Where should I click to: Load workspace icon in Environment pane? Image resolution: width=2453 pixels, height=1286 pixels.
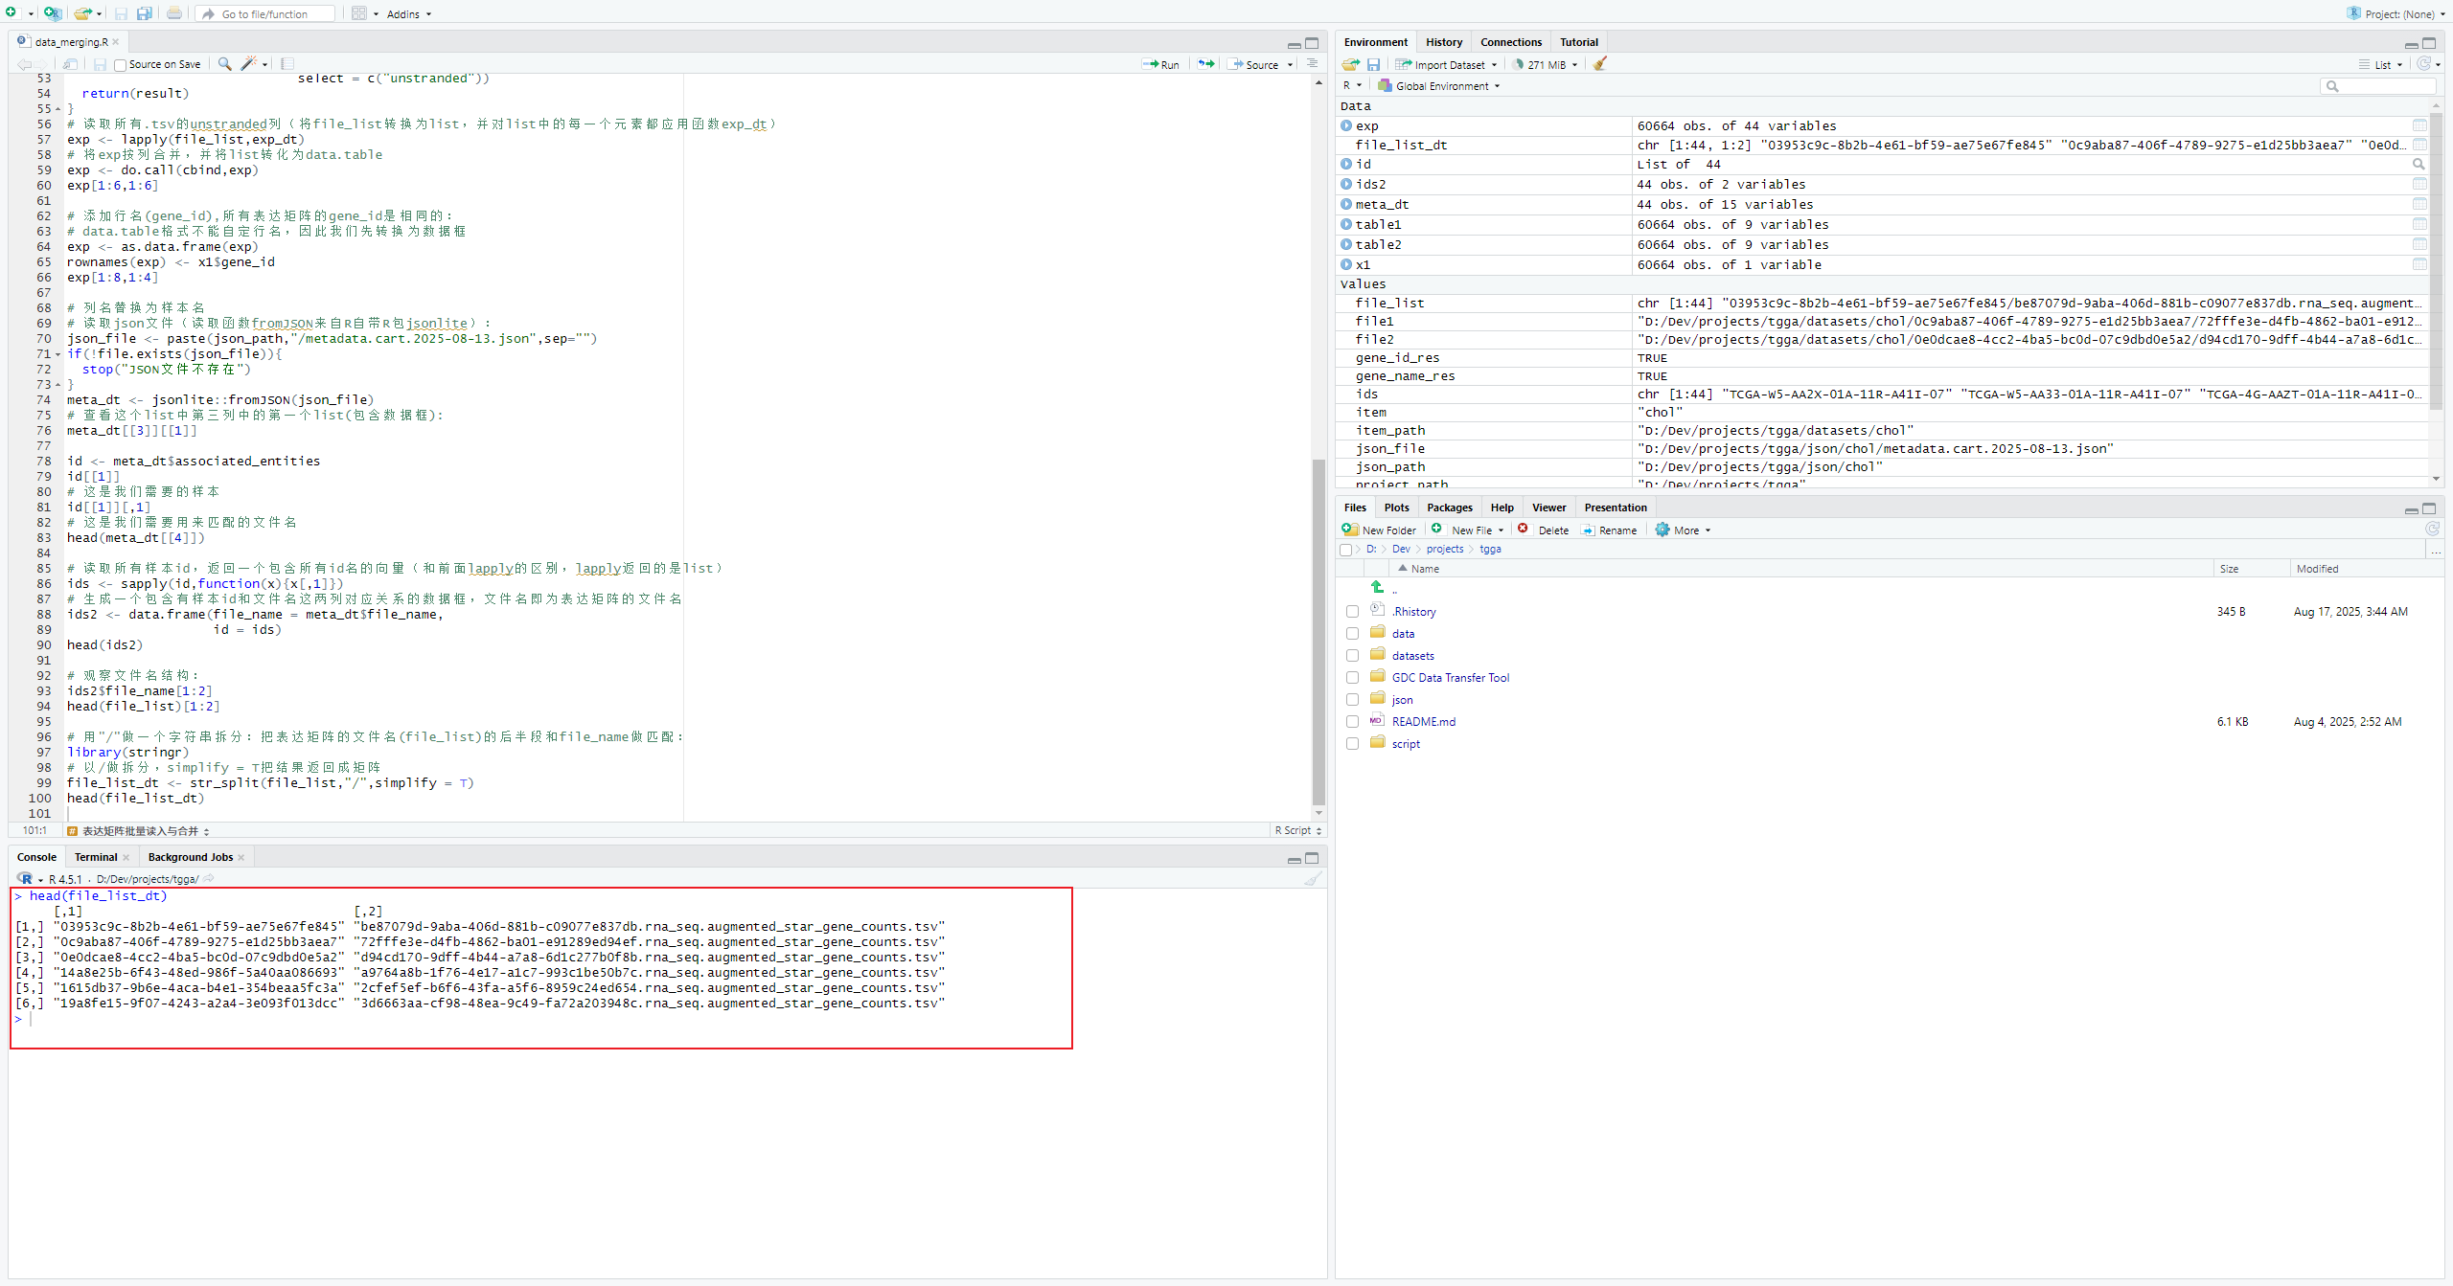(x=1351, y=64)
